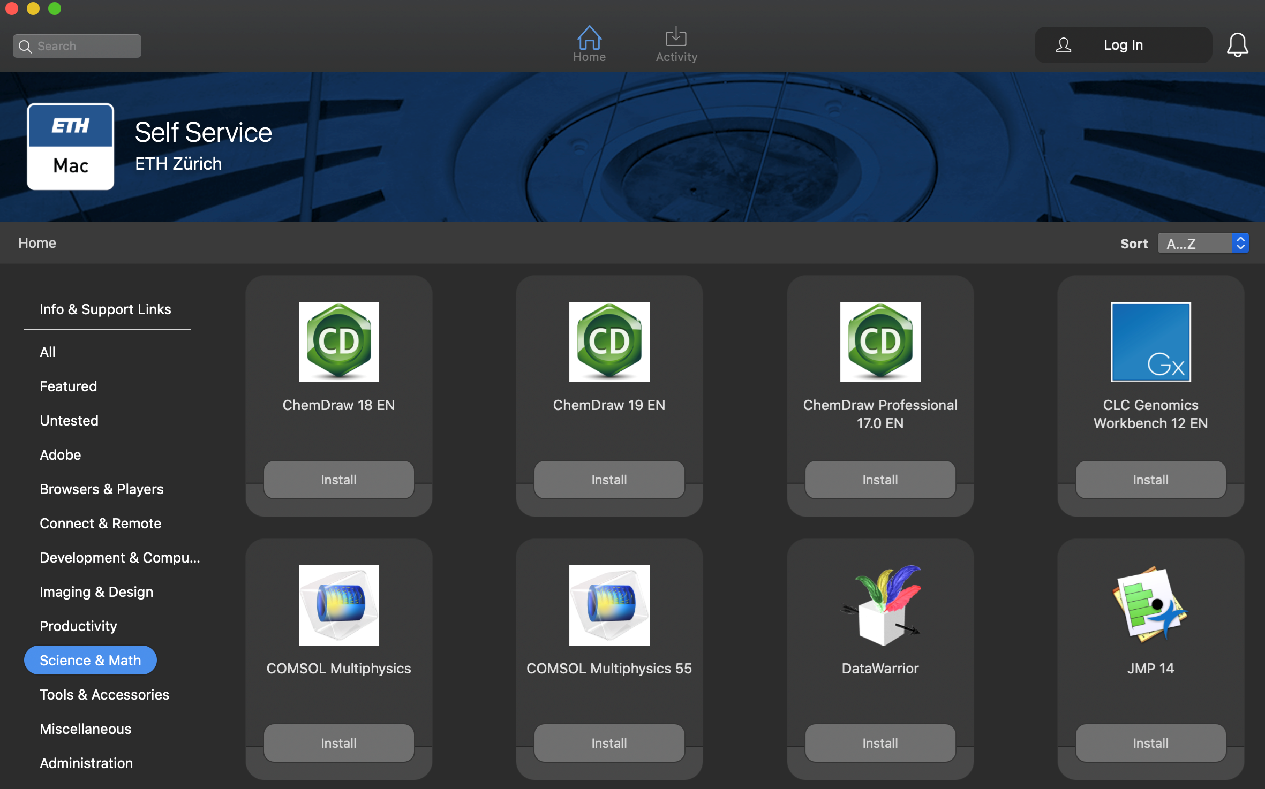1265x789 pixels.
Task: Select the Adobe category
Action: 61,455
